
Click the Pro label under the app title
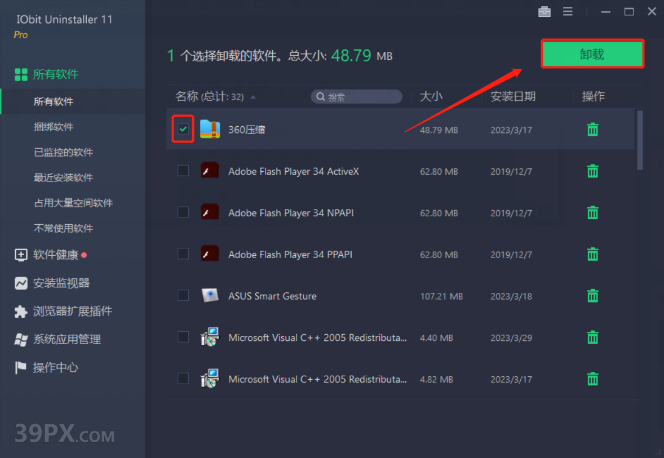click(x=21, y=35)
